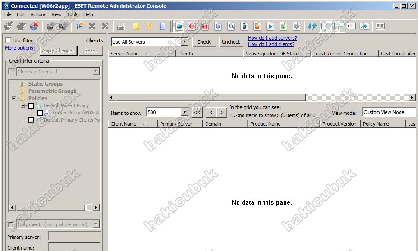Open the magnifier scan log icon

click(231, 26)
